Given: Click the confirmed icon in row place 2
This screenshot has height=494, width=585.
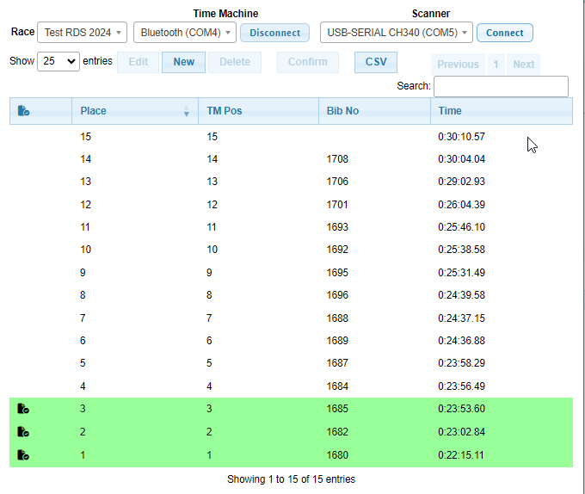Looking at the screenshot, I should click(23, 432).
